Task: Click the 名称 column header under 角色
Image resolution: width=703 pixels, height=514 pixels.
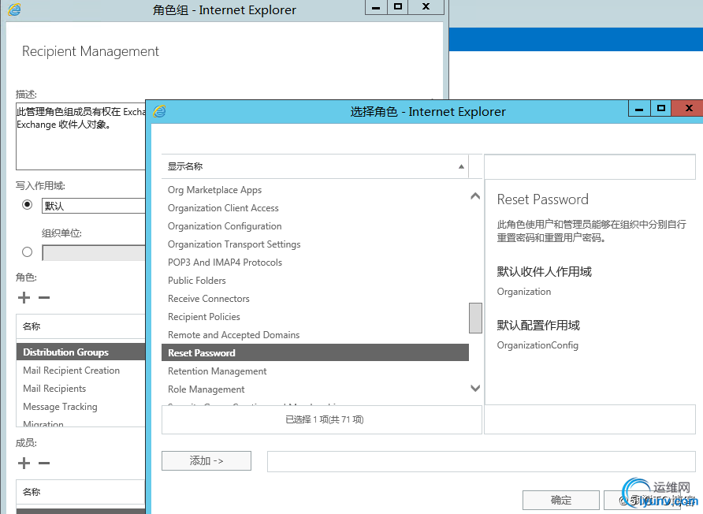Action: 81,326
